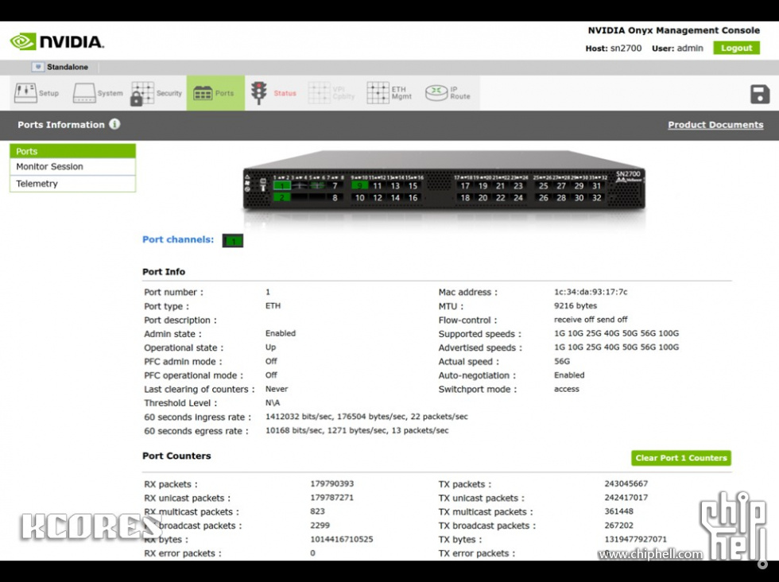
Task: Click the 60 seconds egress rate value
Action: point(357,430)
